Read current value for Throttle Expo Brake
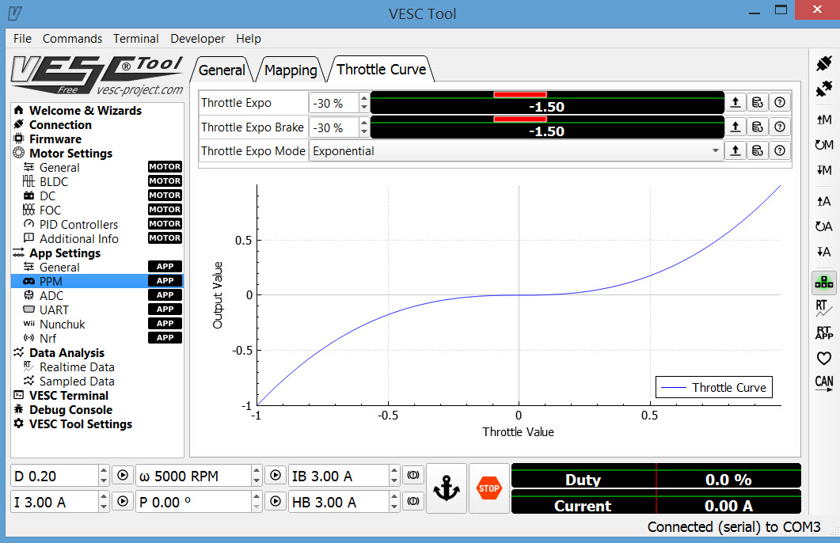Image resolution: width=840 pixels, height=543 pixels. (735, 127)
